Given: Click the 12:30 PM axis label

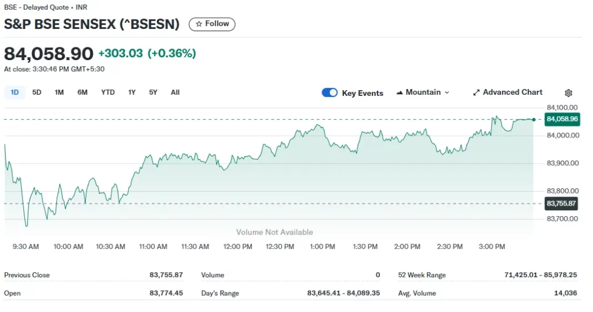Looking at the screenshot, I should (280, 247).
